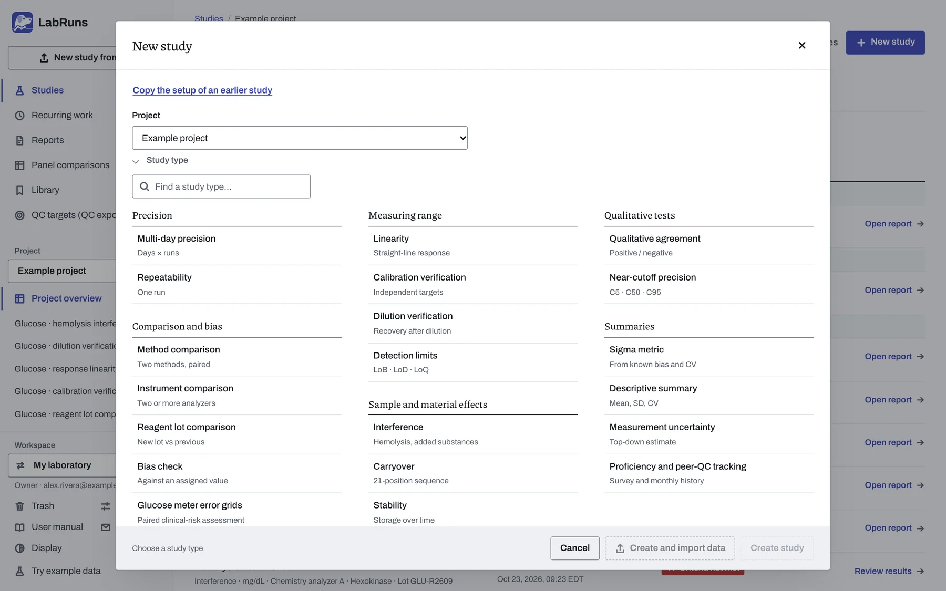Click the User manual book icon
This screenshot has width=946, height=591.
pyautogui.click(x=19, y=527)
